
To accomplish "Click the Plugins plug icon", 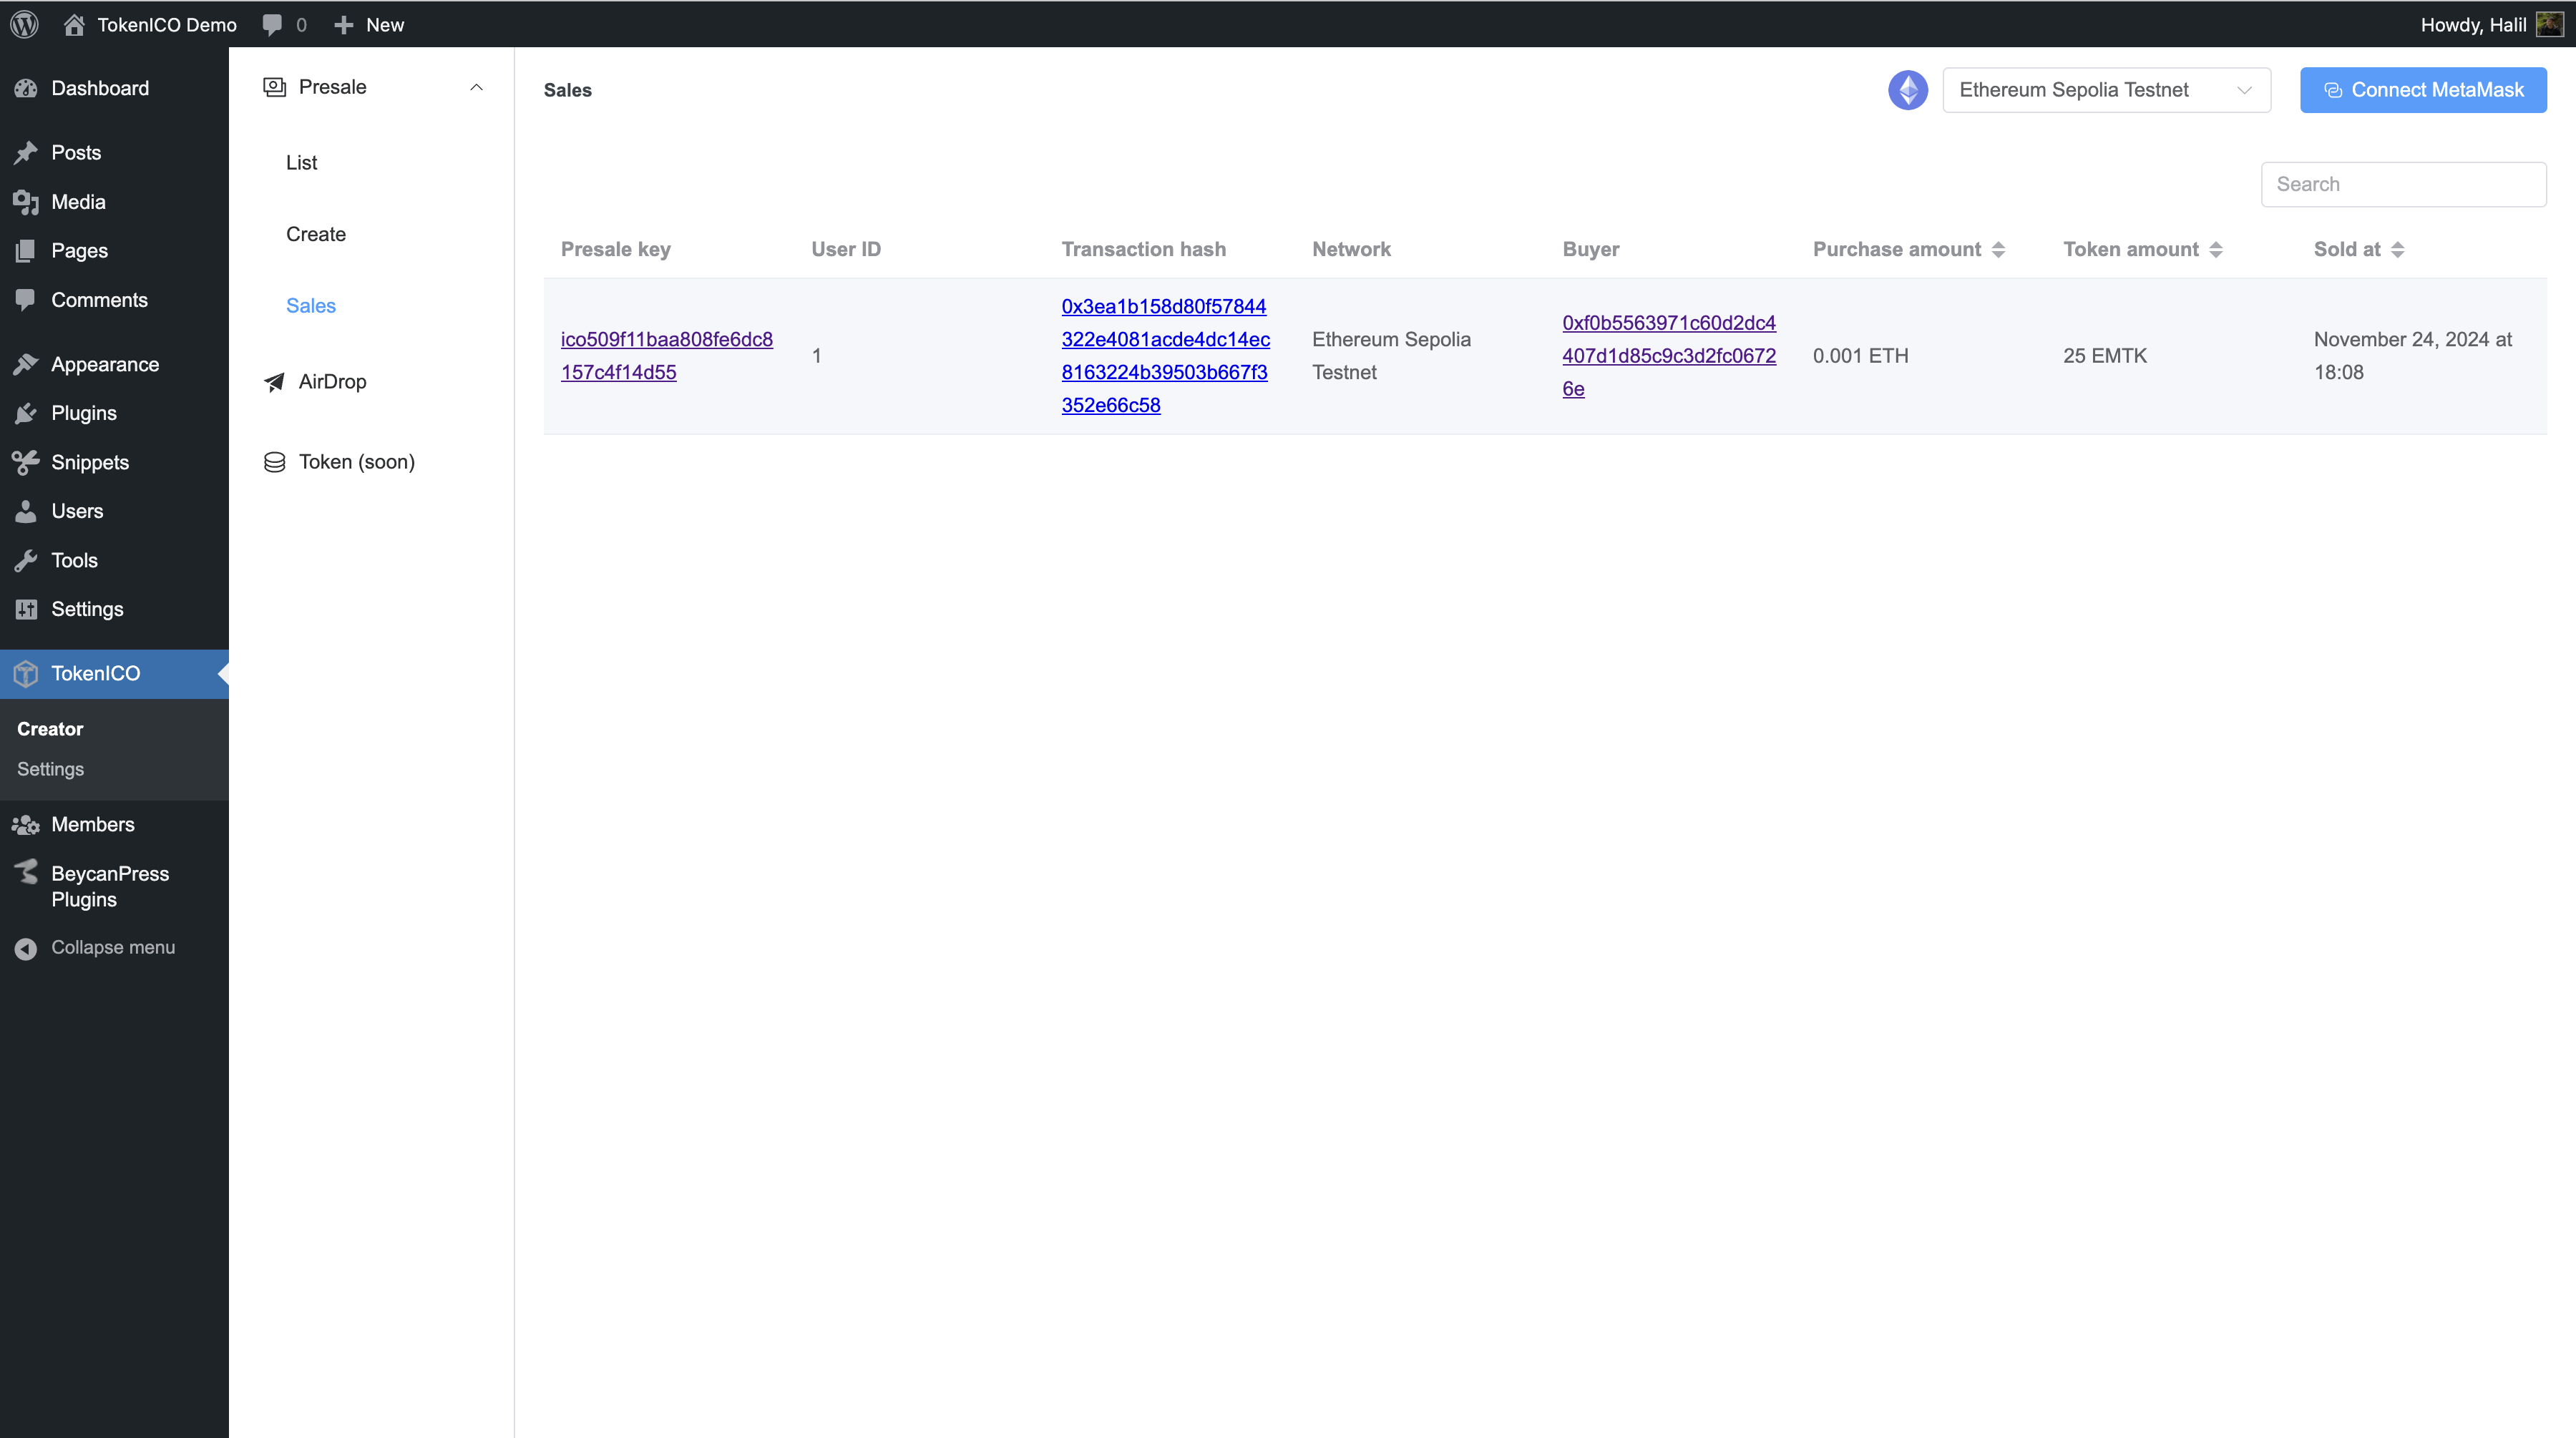I will coord(26,413).
